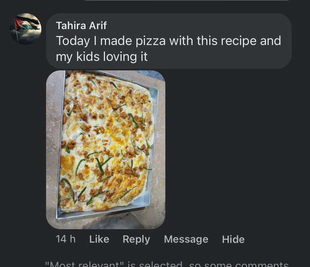Viewport: 310px width, 267px height.
Task: Choose Message in the comment action row
Action: click(x=186, y=240)
